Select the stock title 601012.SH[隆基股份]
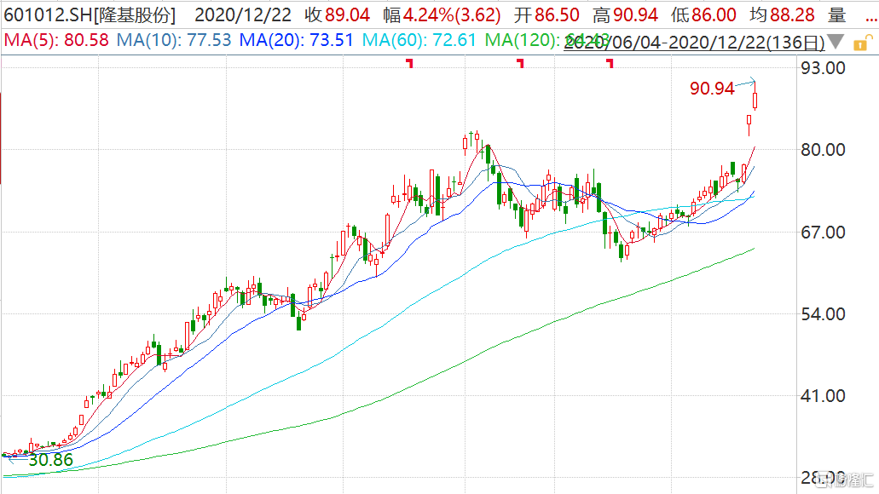Image resolution: width=879 pixels, height=494 pixels. pos(90,15)
